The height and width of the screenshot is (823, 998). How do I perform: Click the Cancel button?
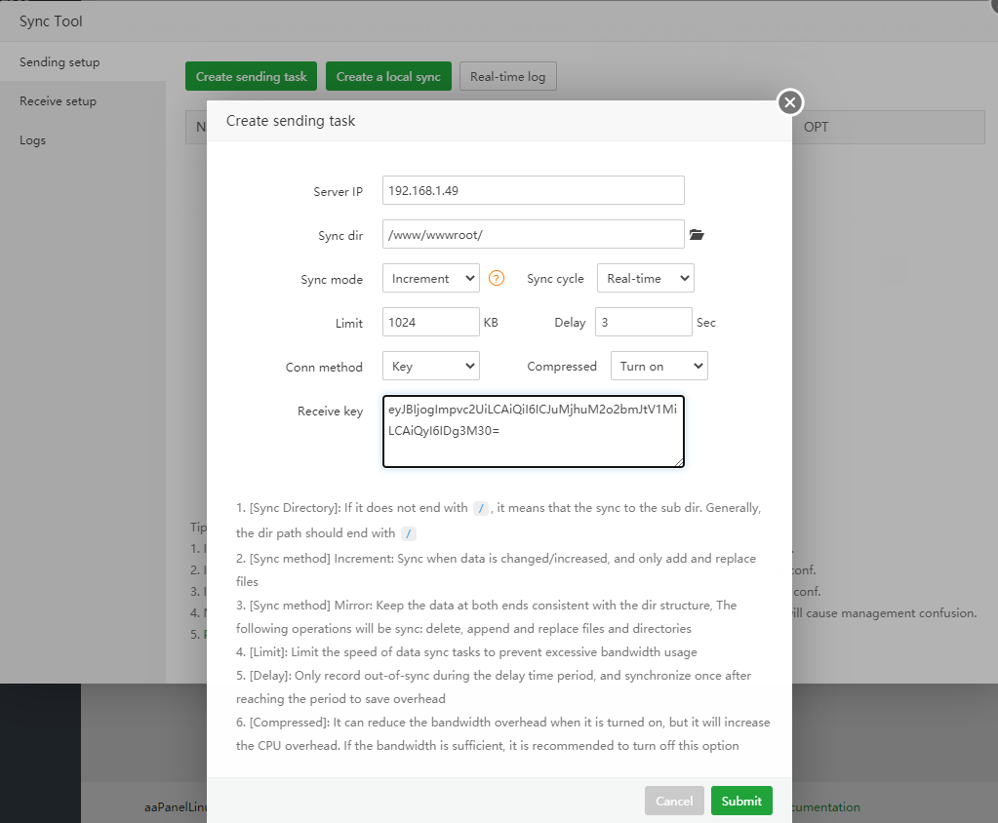(x=674, y=801)
